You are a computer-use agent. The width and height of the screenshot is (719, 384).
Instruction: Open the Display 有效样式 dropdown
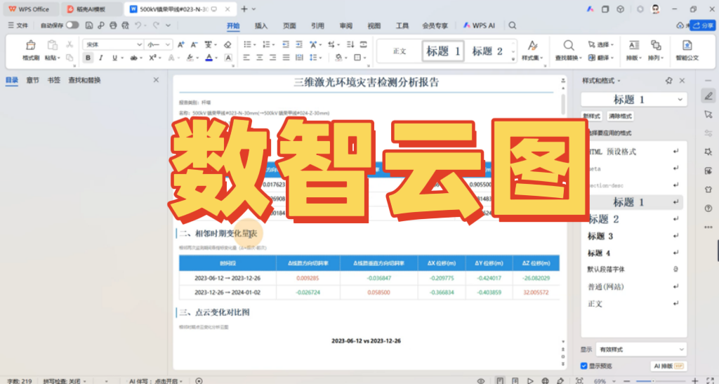coord(641,349)
